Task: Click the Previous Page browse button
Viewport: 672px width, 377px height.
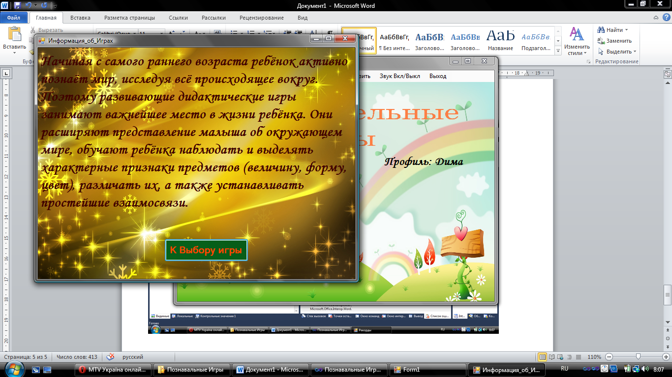Action: click(x=668, y=330)
